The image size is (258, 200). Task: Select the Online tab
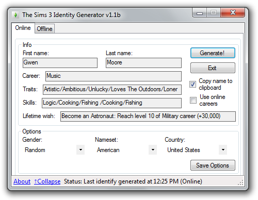click(x=23, y=28)
